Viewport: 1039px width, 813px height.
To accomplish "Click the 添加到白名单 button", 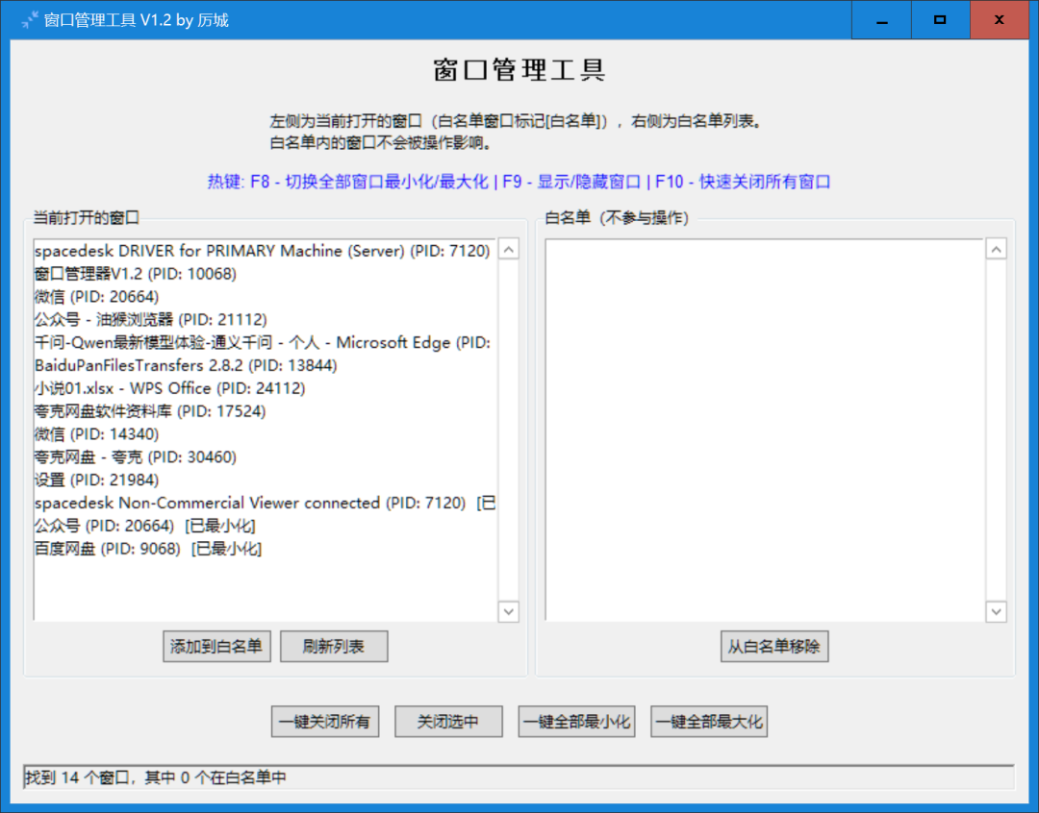I will [x=216, y=646].
